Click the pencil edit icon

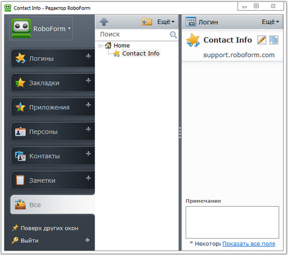click(x=262, y=40)
